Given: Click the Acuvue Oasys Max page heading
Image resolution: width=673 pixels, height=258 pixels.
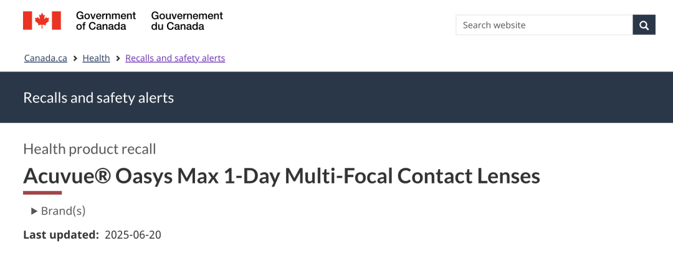Looking at the screenshot, I should tap(282, 176).
